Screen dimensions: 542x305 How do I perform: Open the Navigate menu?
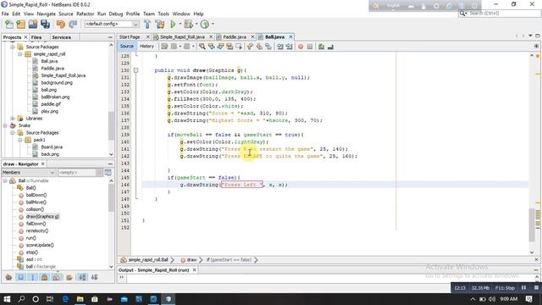point(46,14)
